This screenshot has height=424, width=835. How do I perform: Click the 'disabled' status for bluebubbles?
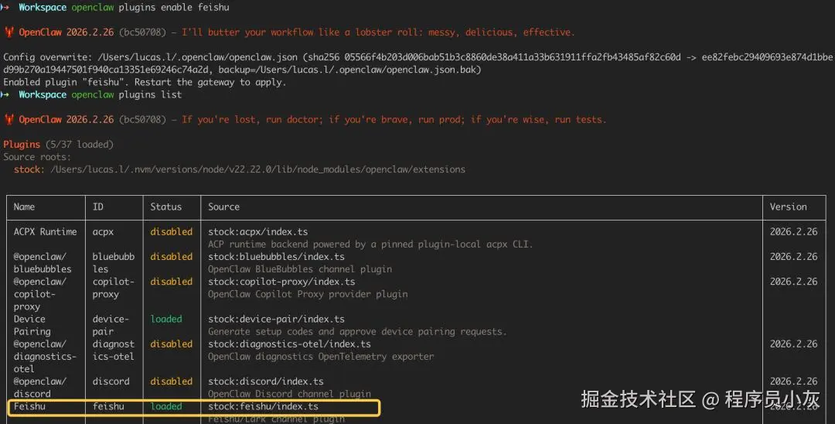pyautogui.click(x=171, y=257)
